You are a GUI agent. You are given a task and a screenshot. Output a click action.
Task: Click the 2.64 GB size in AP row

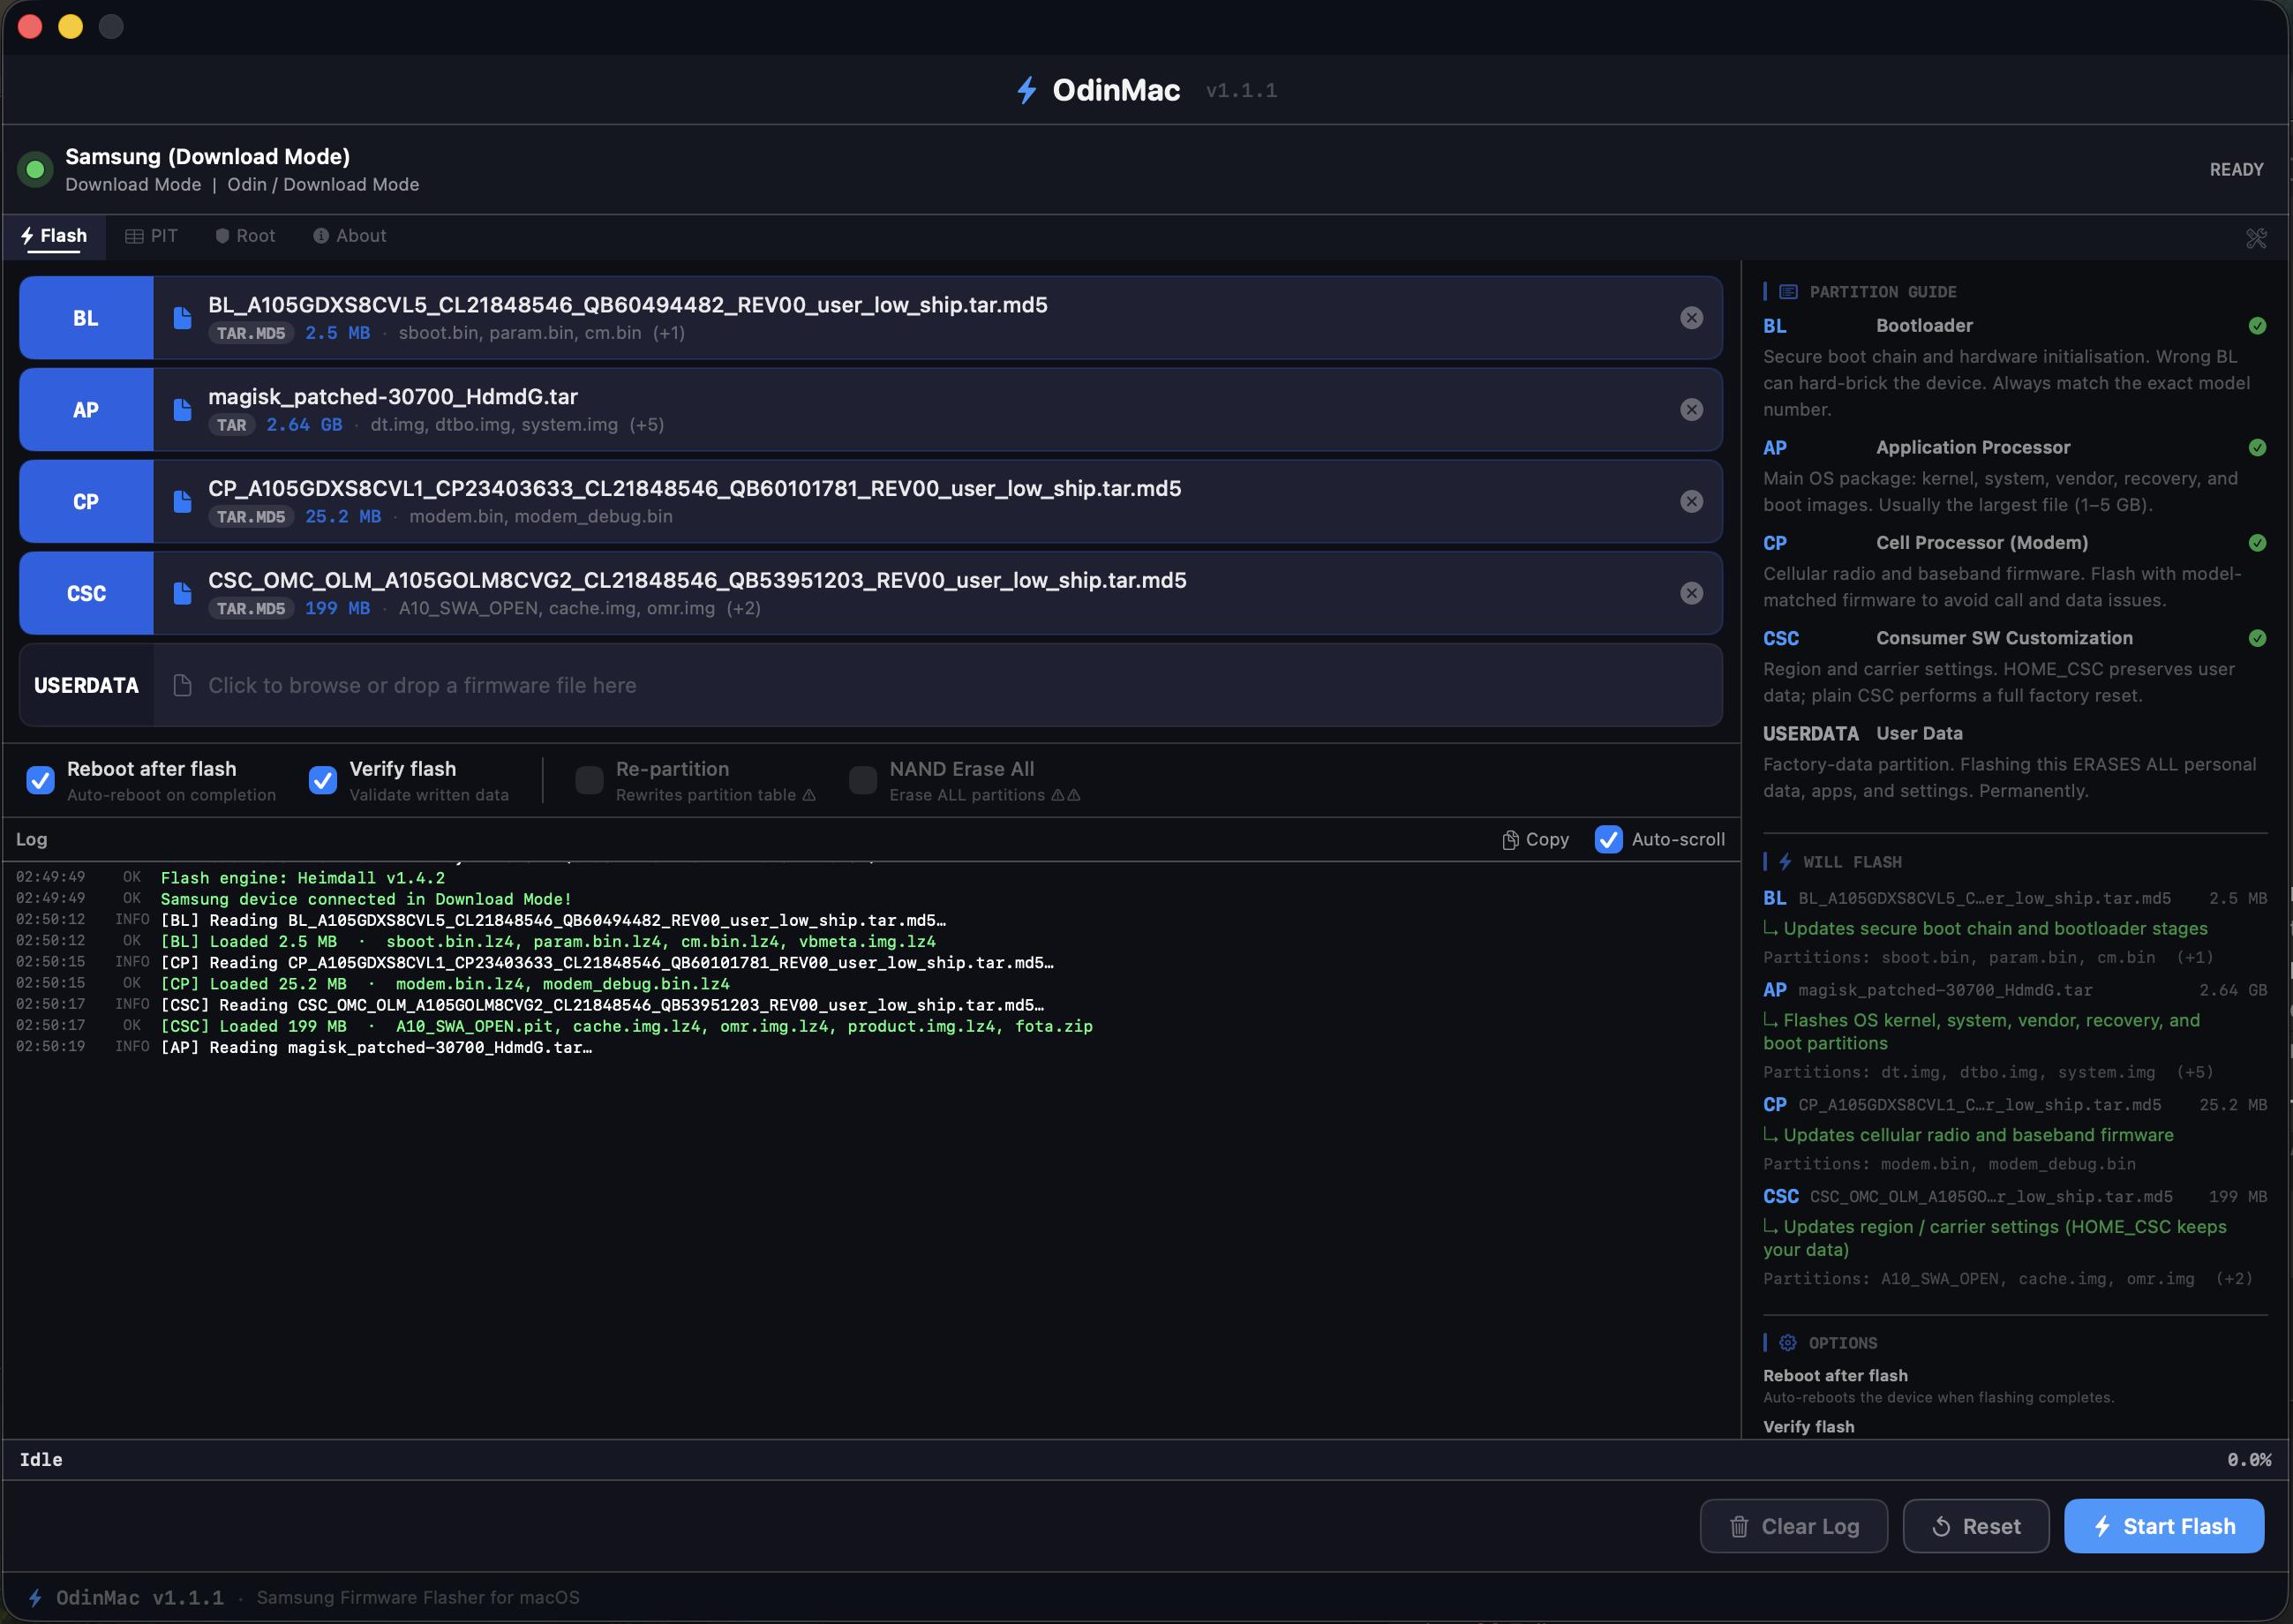pos(304,425)
